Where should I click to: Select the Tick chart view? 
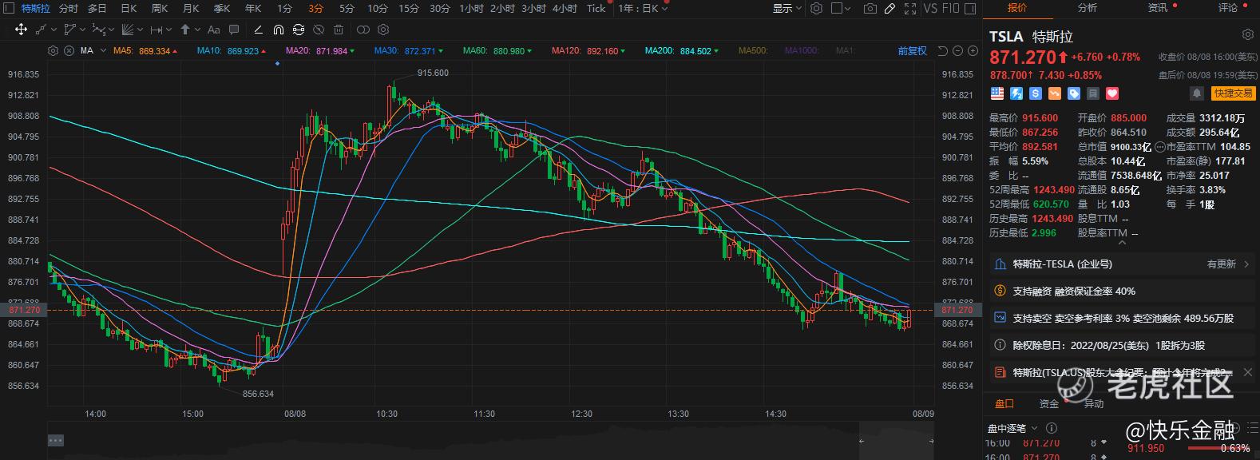click(x=596, y=8)
